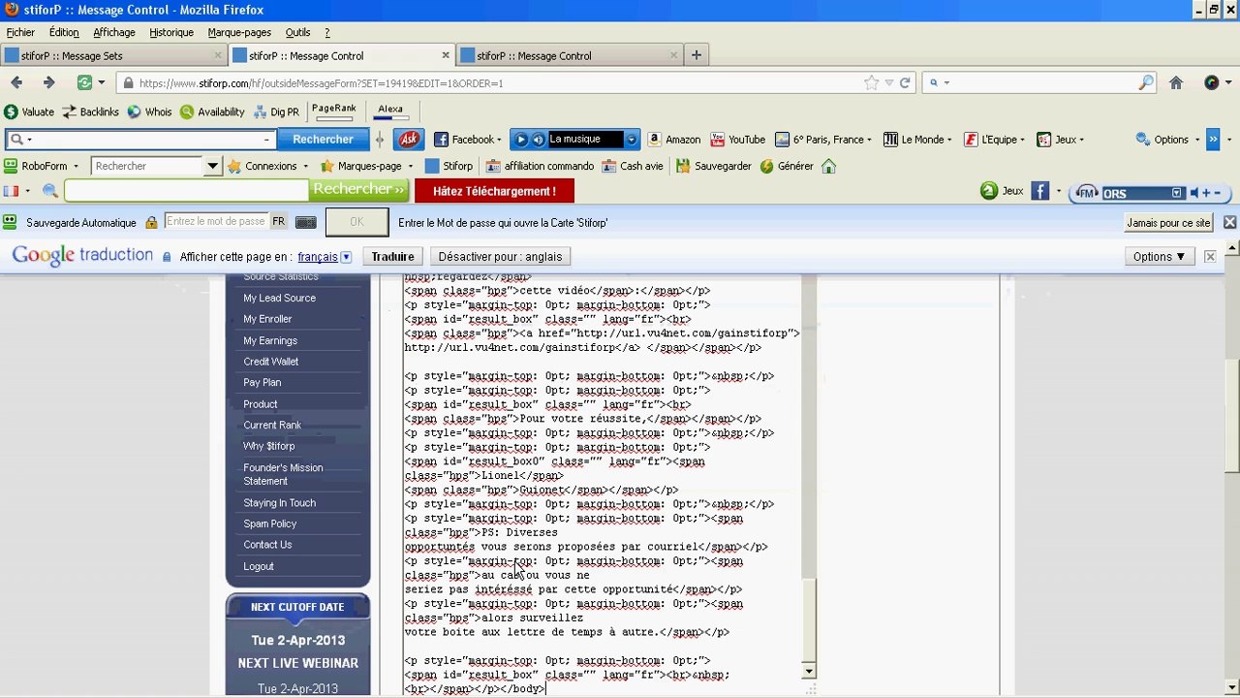The height and width of the screenshot is (698, 1240).
Task: Open a new browser tab
Action: coord(696,55)
